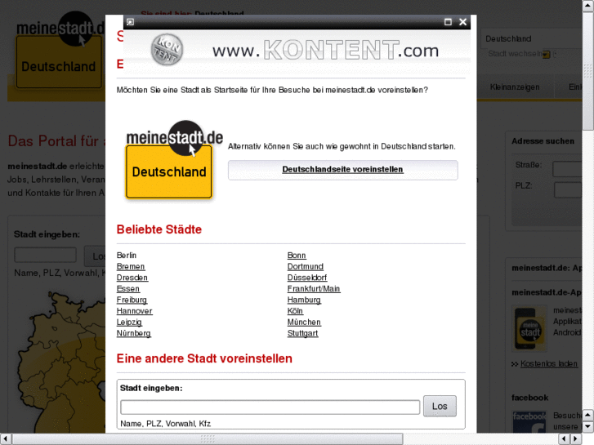594x445 pixels.
Task: Click the horizontal scrollbar left arrow at the far left
Action: (x=6, y=439)
